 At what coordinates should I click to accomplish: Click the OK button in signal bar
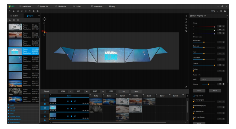(124, 91)
